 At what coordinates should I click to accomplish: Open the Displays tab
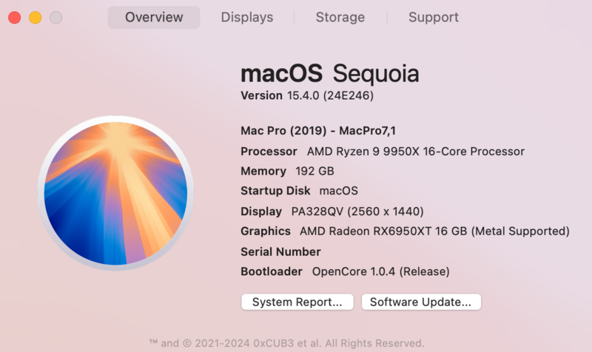point(247,17)
